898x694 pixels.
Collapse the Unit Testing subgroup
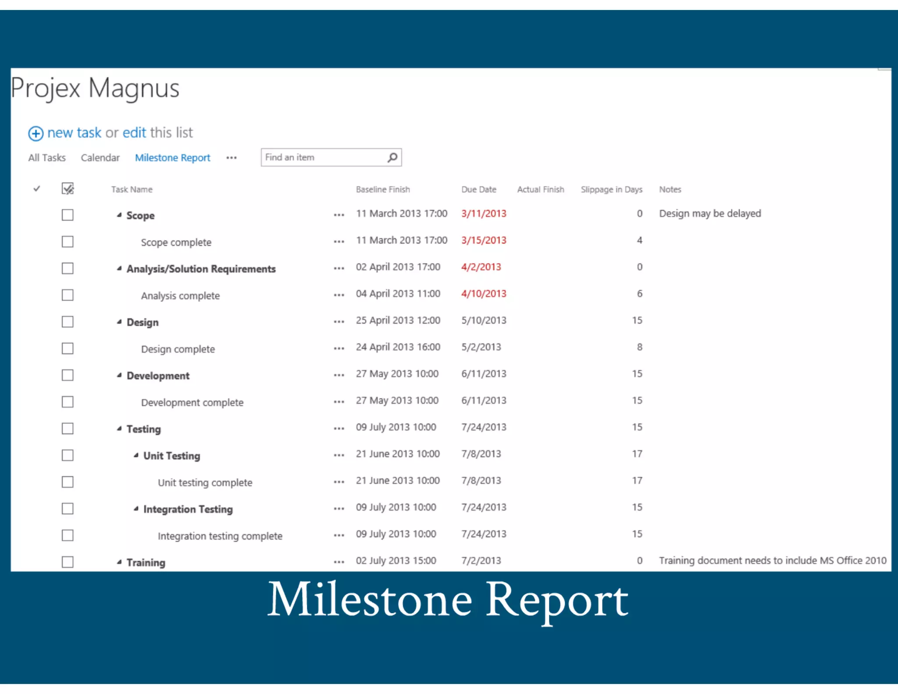click(x=136, y=455)
